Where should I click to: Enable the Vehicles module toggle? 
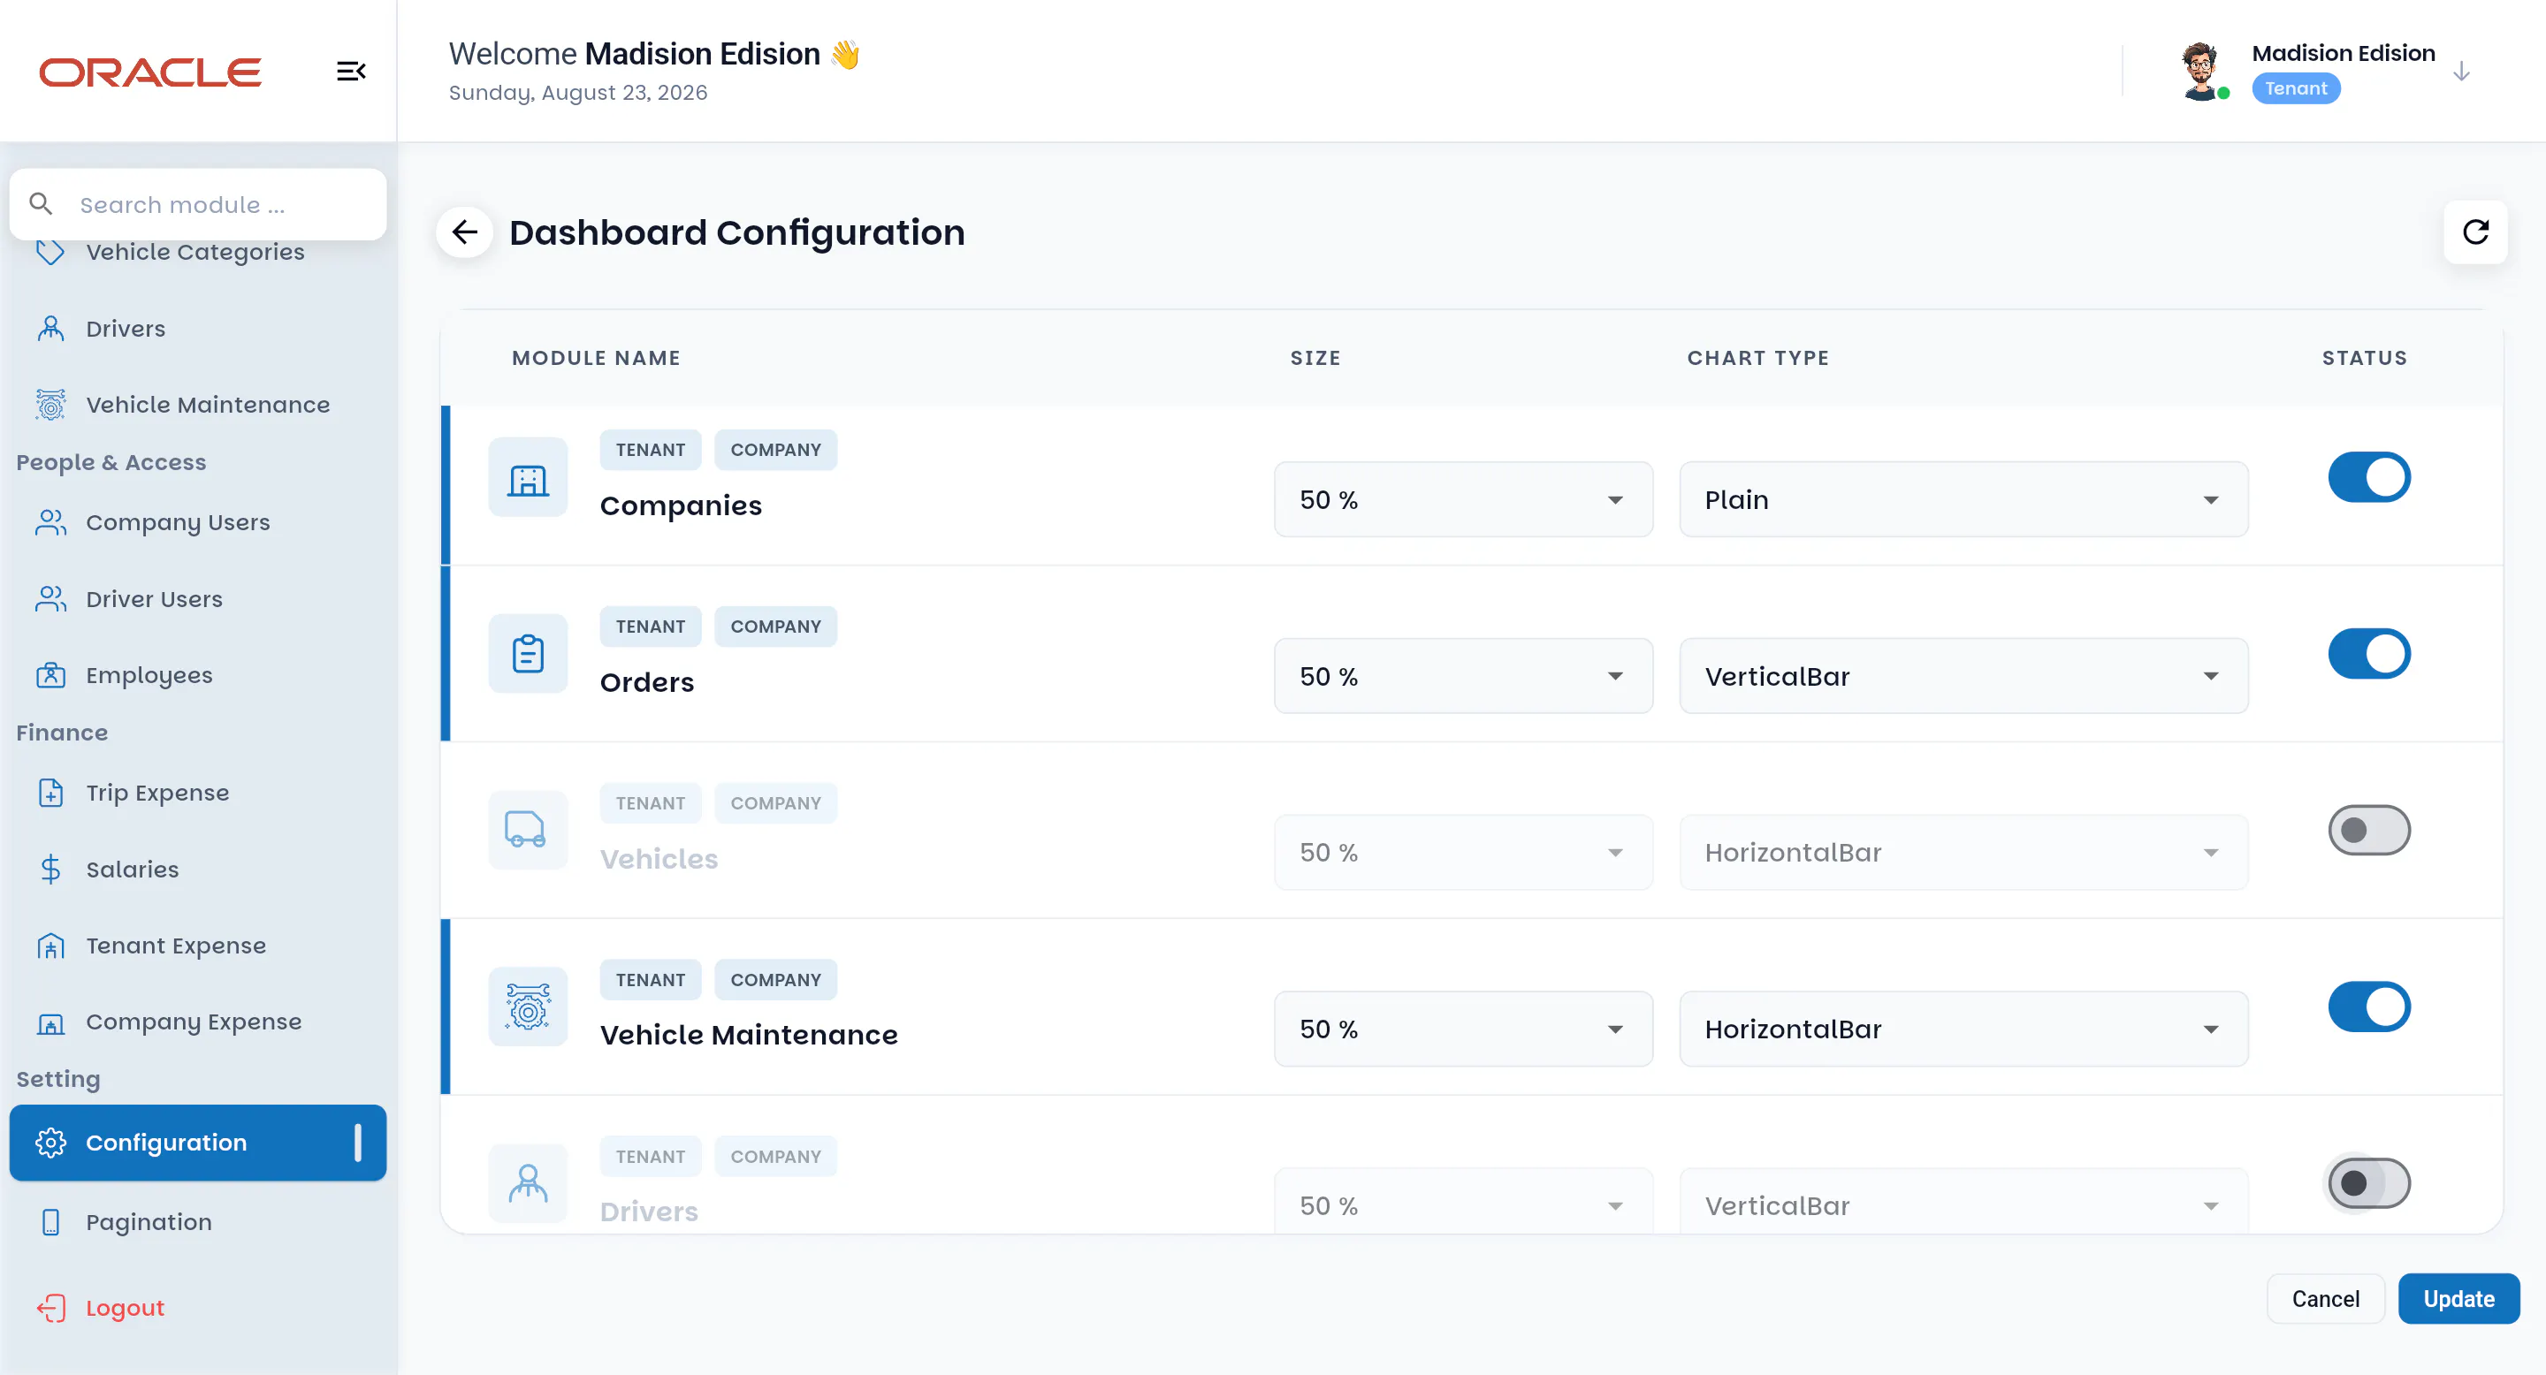coord(2369,830)
